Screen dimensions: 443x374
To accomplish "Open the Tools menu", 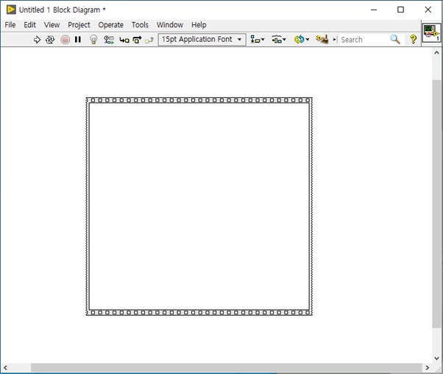I will pyautogui.click(x=140, y=25).
